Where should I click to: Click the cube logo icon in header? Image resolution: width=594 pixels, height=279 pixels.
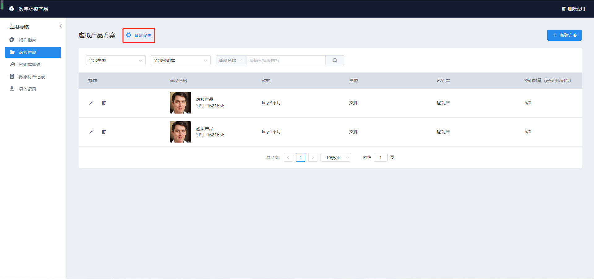(12, 9)
